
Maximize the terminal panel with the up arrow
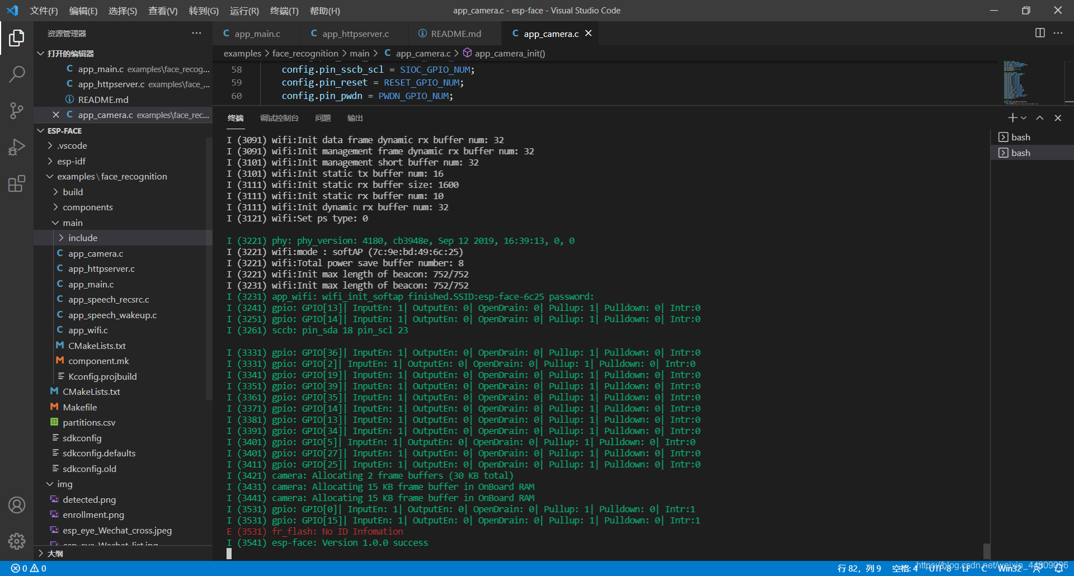1039,118
